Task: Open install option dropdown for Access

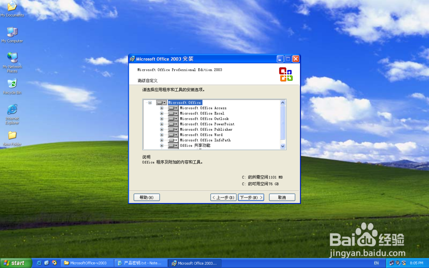Action: click(173, 108)
